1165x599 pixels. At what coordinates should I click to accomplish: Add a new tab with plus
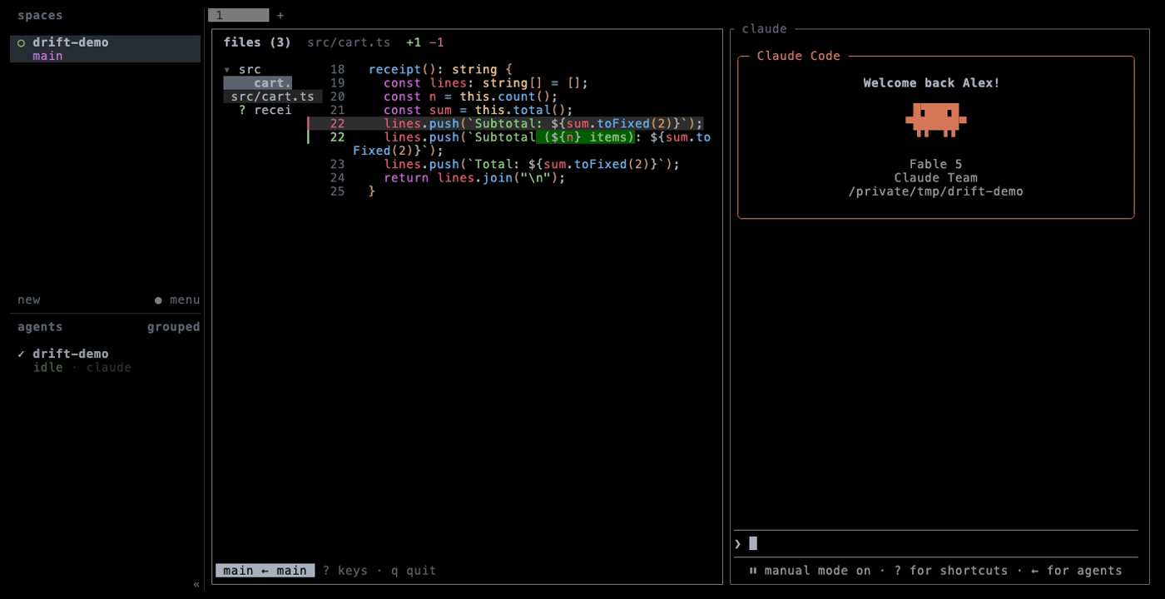click(x=280, y=15)
